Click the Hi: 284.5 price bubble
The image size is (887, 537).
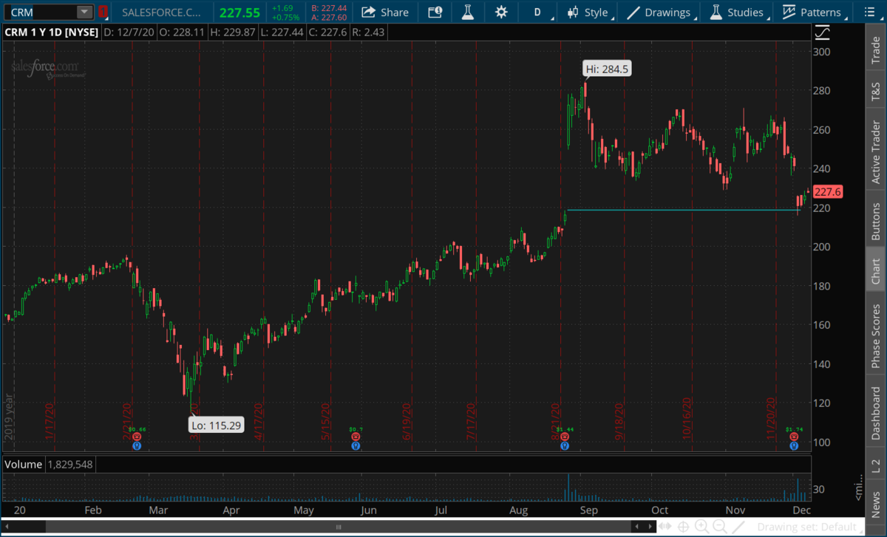[x=607, y=69]
